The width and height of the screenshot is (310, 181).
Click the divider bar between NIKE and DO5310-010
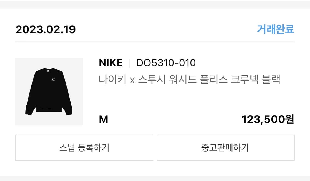coord(129,63)
